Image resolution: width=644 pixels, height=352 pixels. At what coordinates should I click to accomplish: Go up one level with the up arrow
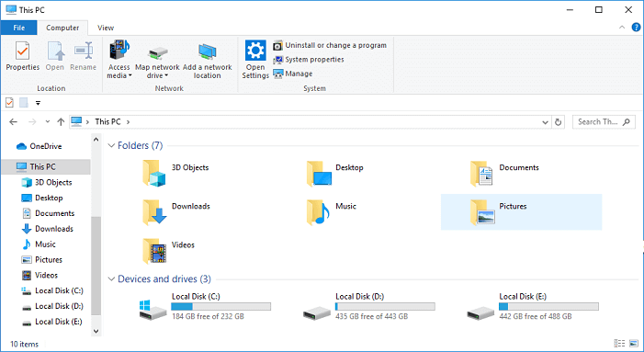[61, 121]
